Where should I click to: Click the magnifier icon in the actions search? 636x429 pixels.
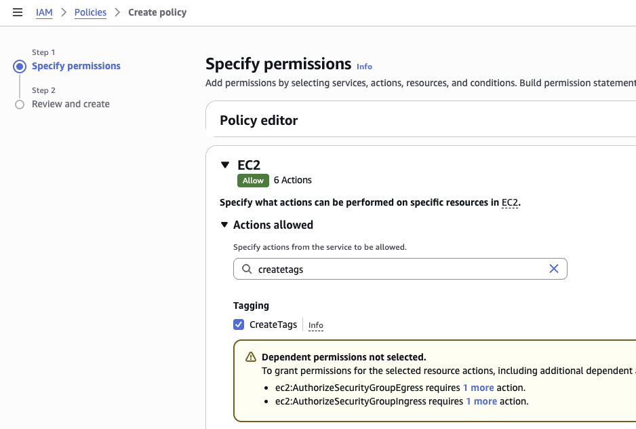(x=247, y=269)
